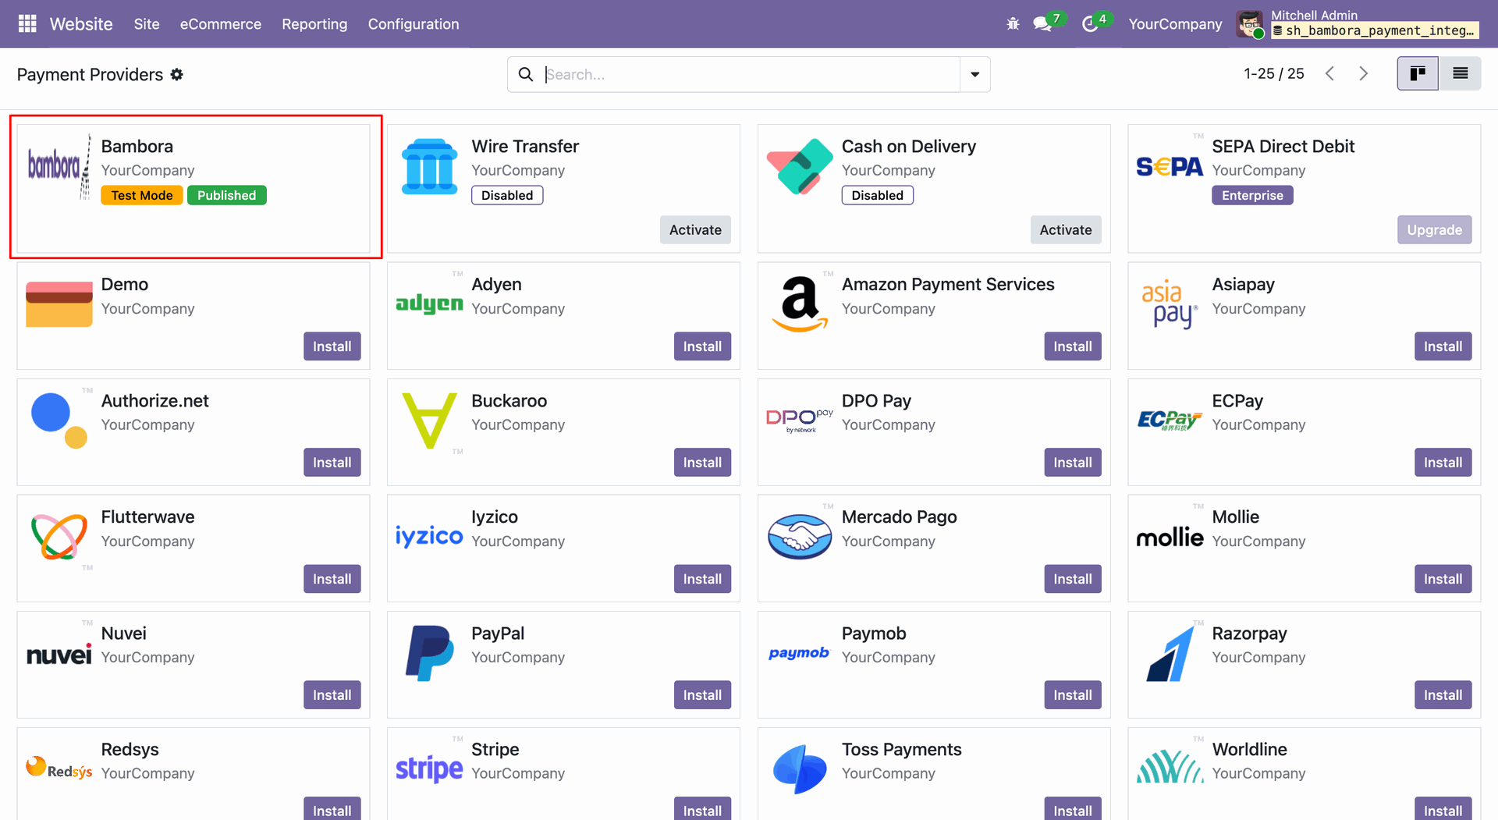Open the Payment Providers gear settings

[x=177, y=74]
